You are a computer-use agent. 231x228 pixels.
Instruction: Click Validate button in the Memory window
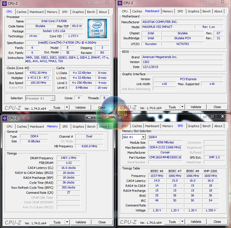[81, 222]
